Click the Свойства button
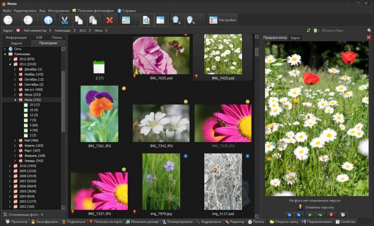The height and width of the screenshot is (226, 374). [x=345, y=222]
